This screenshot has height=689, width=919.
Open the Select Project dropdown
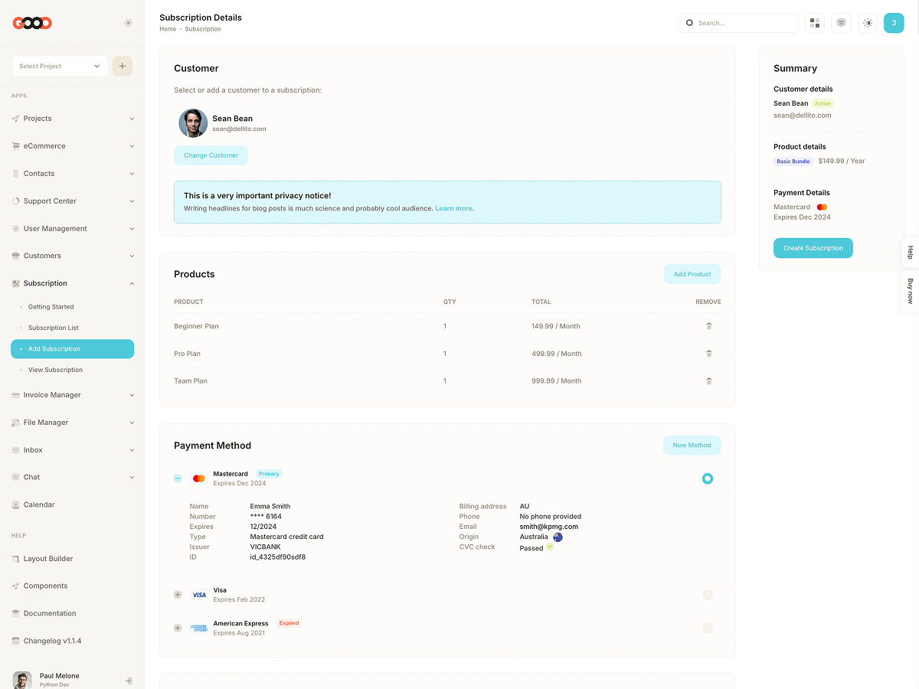coord(60,66)
